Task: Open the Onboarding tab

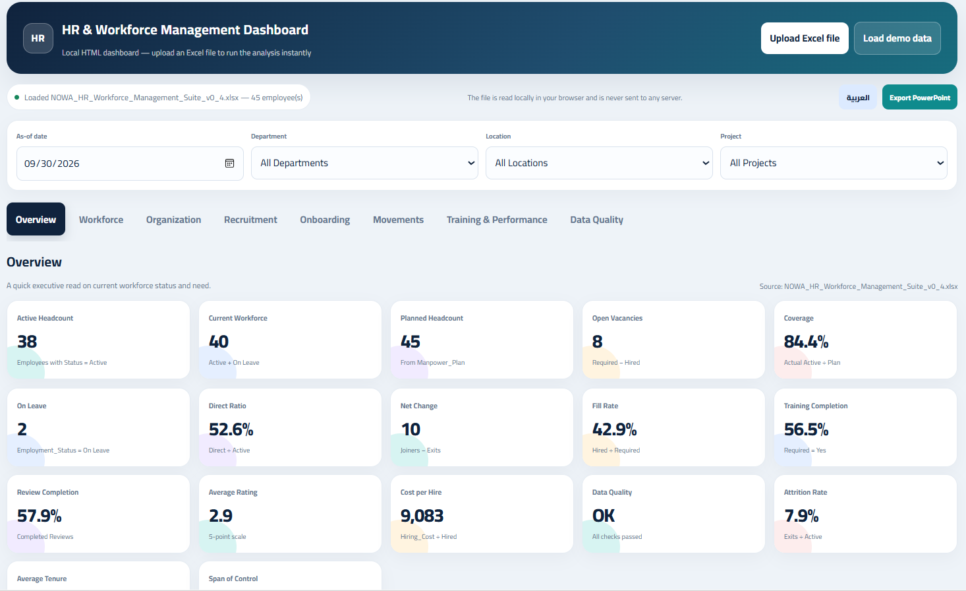Action: click(x=325, y=220)
